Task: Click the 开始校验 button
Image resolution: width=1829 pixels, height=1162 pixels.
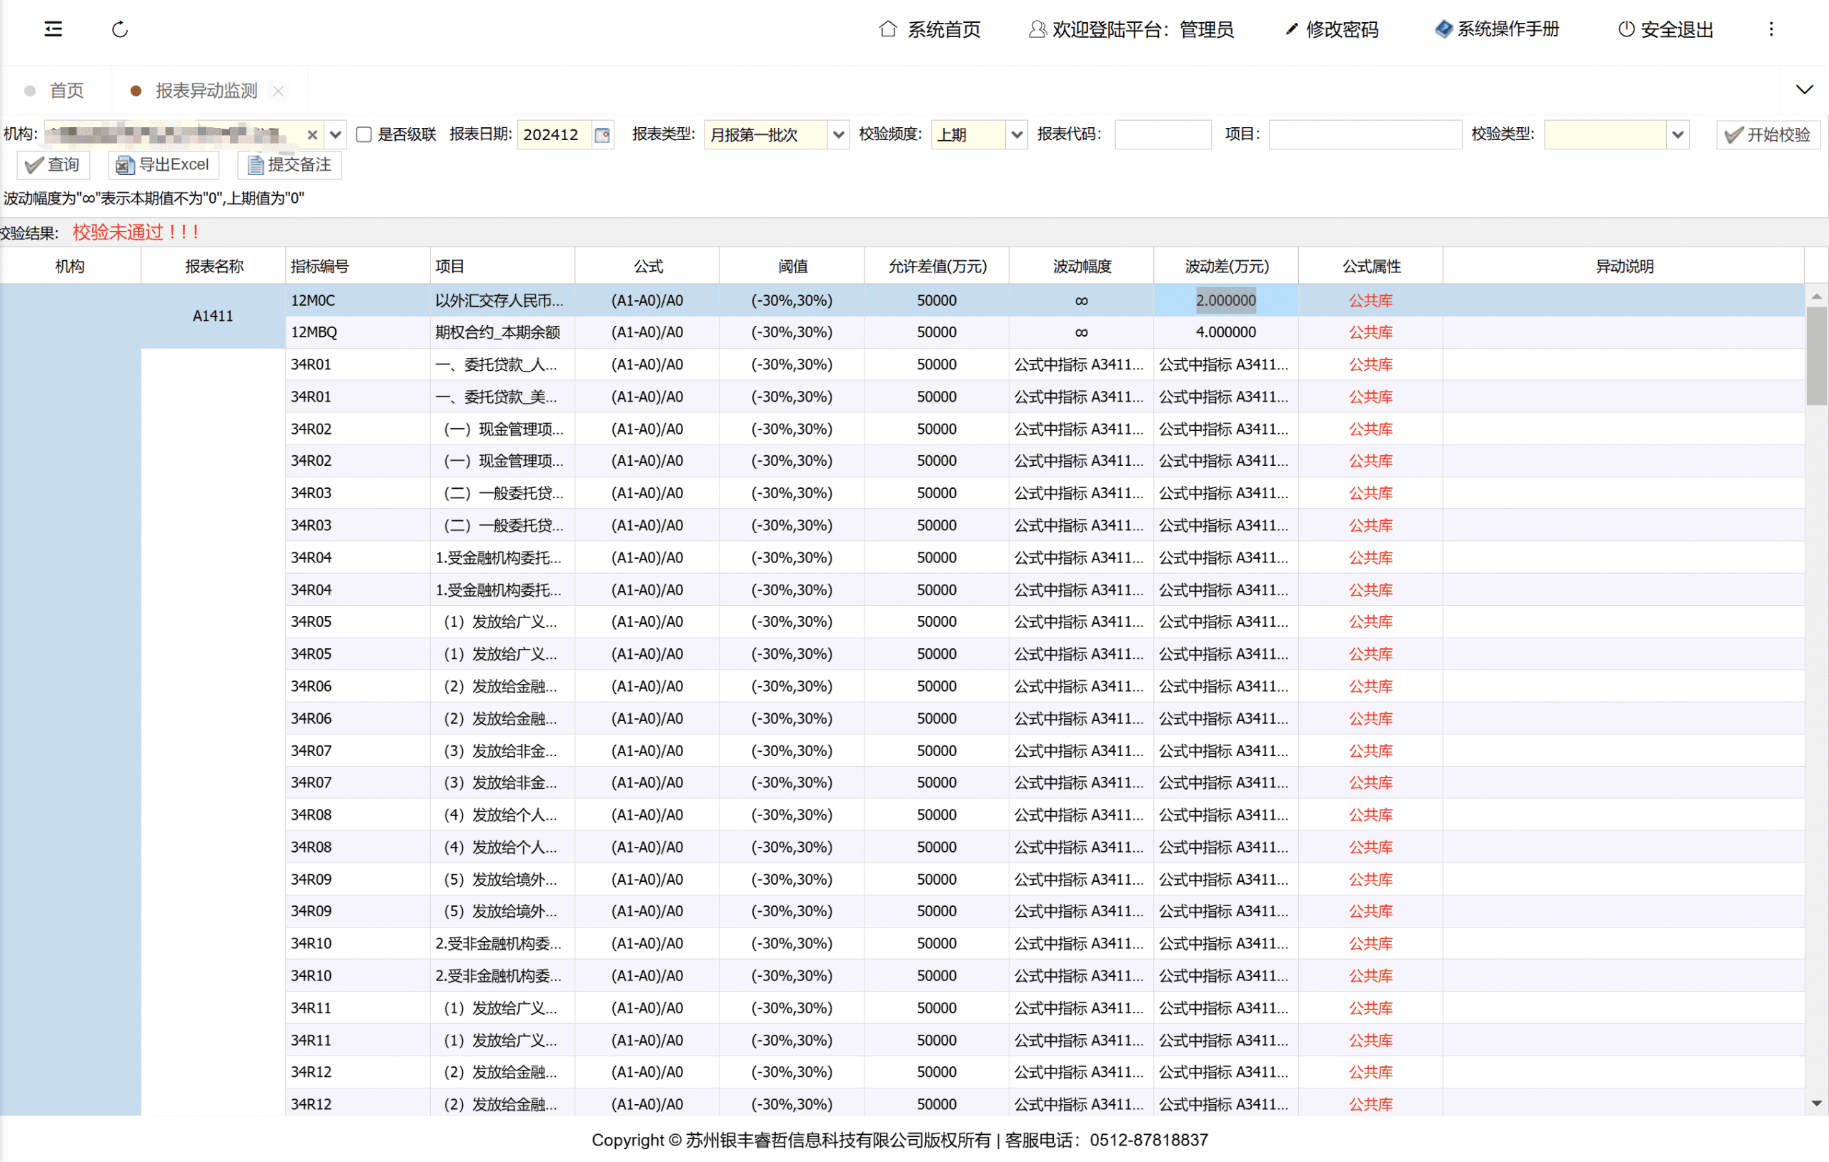Action: click(1768, 134)
